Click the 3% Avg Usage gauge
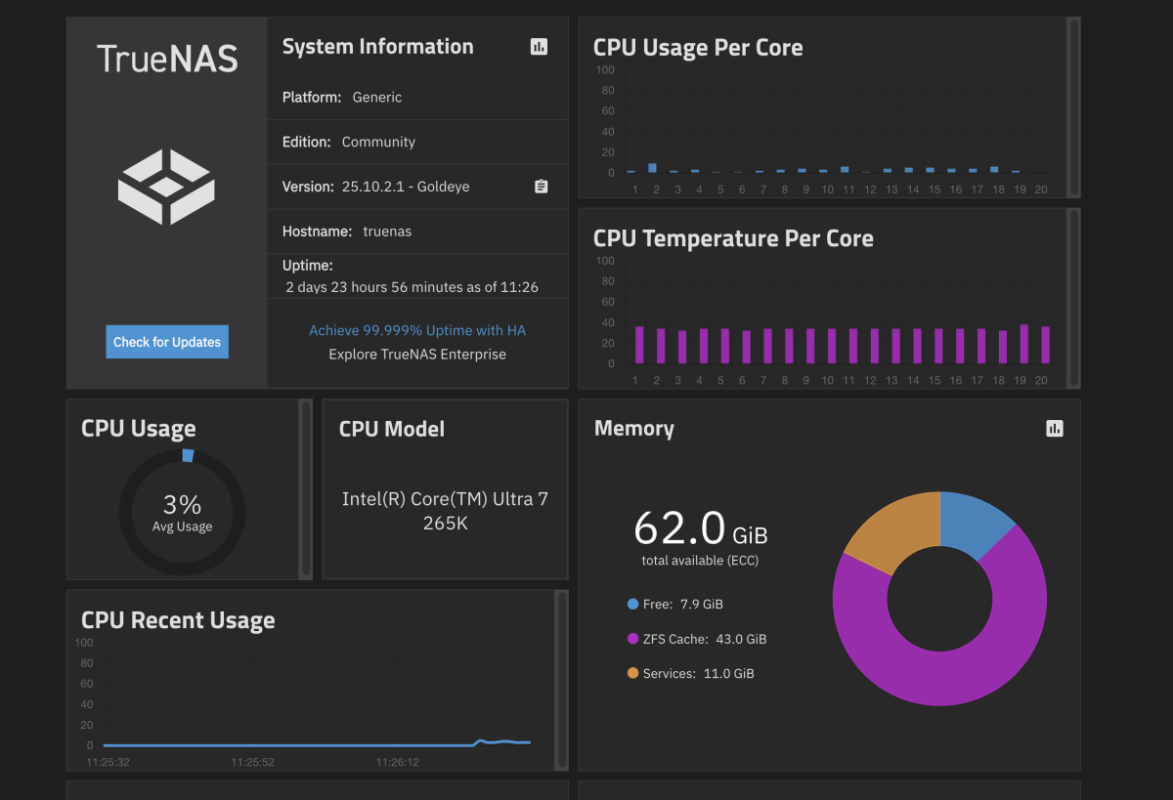 tap(182, 512)
